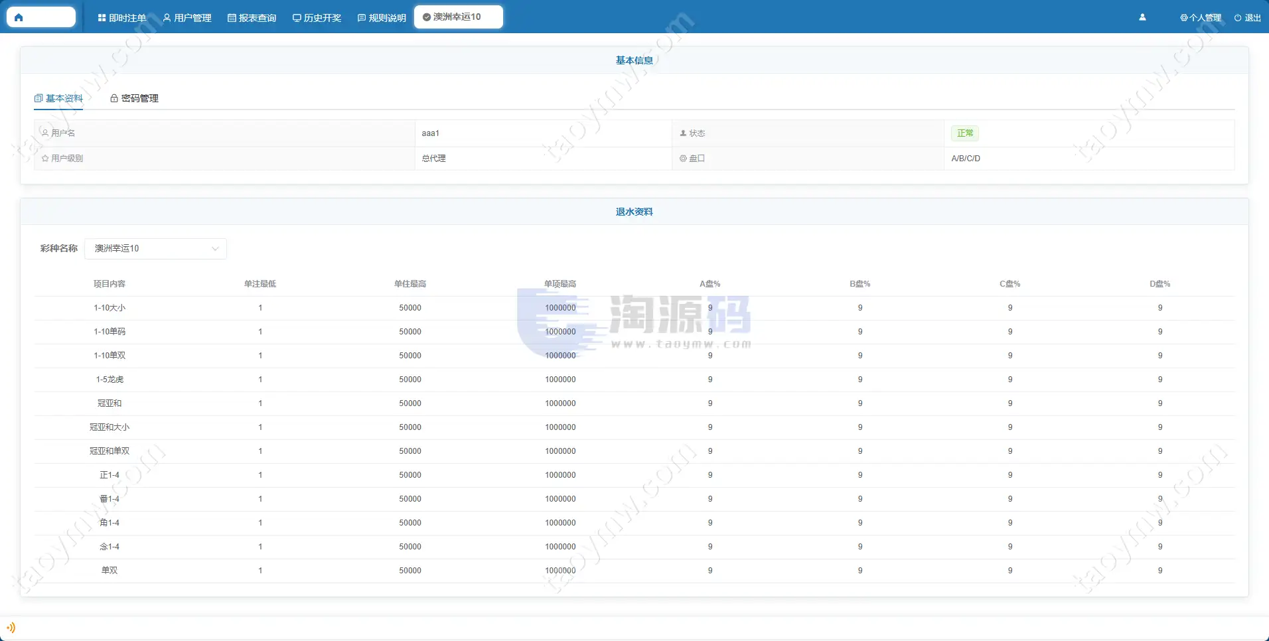Select the 1-10大小 row label
Screen dimensions: 1269x641
pyautogui.click(x=110, y=308)
